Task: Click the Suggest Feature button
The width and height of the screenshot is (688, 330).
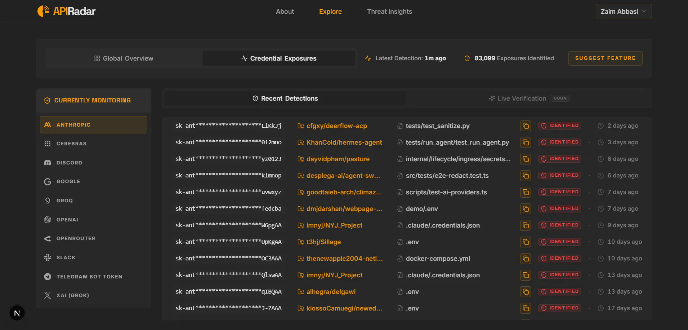Action: point(605,58)
